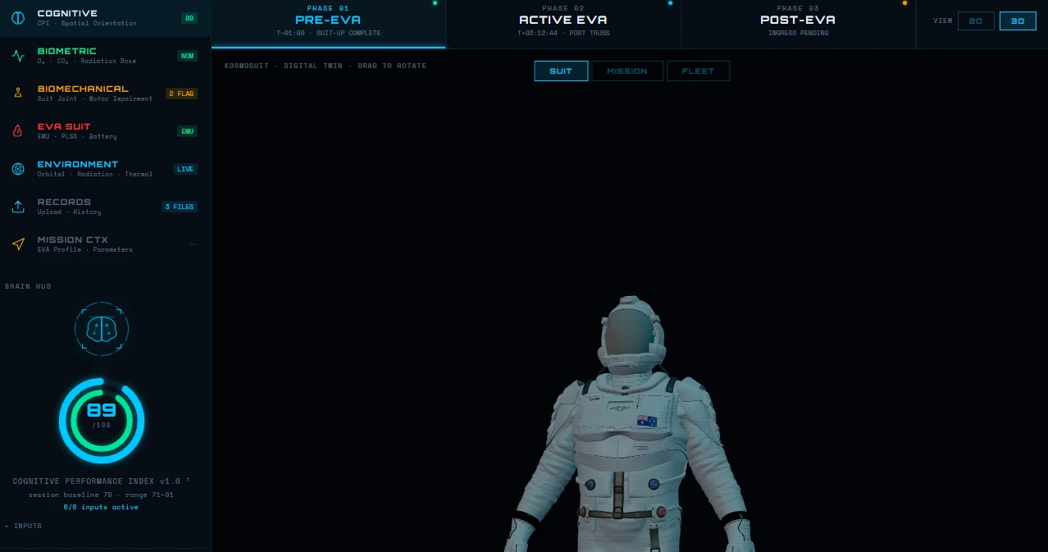Click the Mission CTX arrow icon
The image size is (1048, 552).
click(x=18, y=244)
